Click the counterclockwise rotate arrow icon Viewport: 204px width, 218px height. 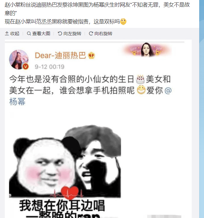pyautogui.click(x=60, y=34)
